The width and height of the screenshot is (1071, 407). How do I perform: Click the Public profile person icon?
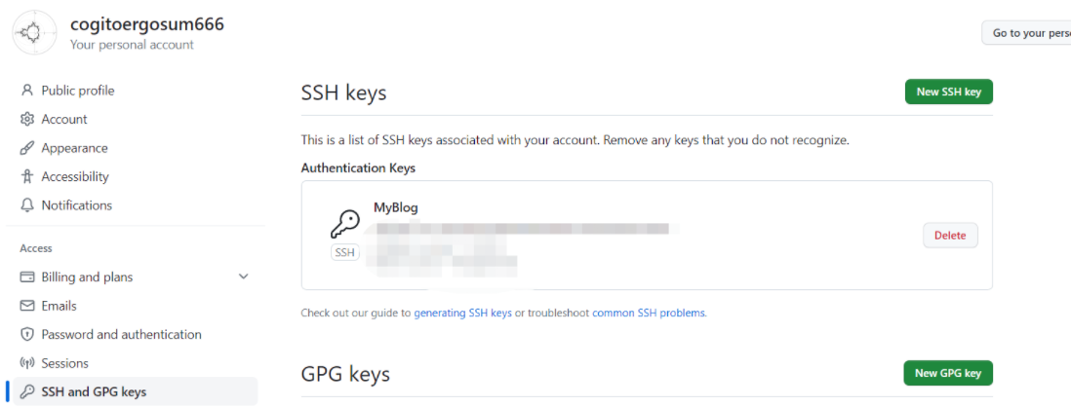click(x=27, y=91)
